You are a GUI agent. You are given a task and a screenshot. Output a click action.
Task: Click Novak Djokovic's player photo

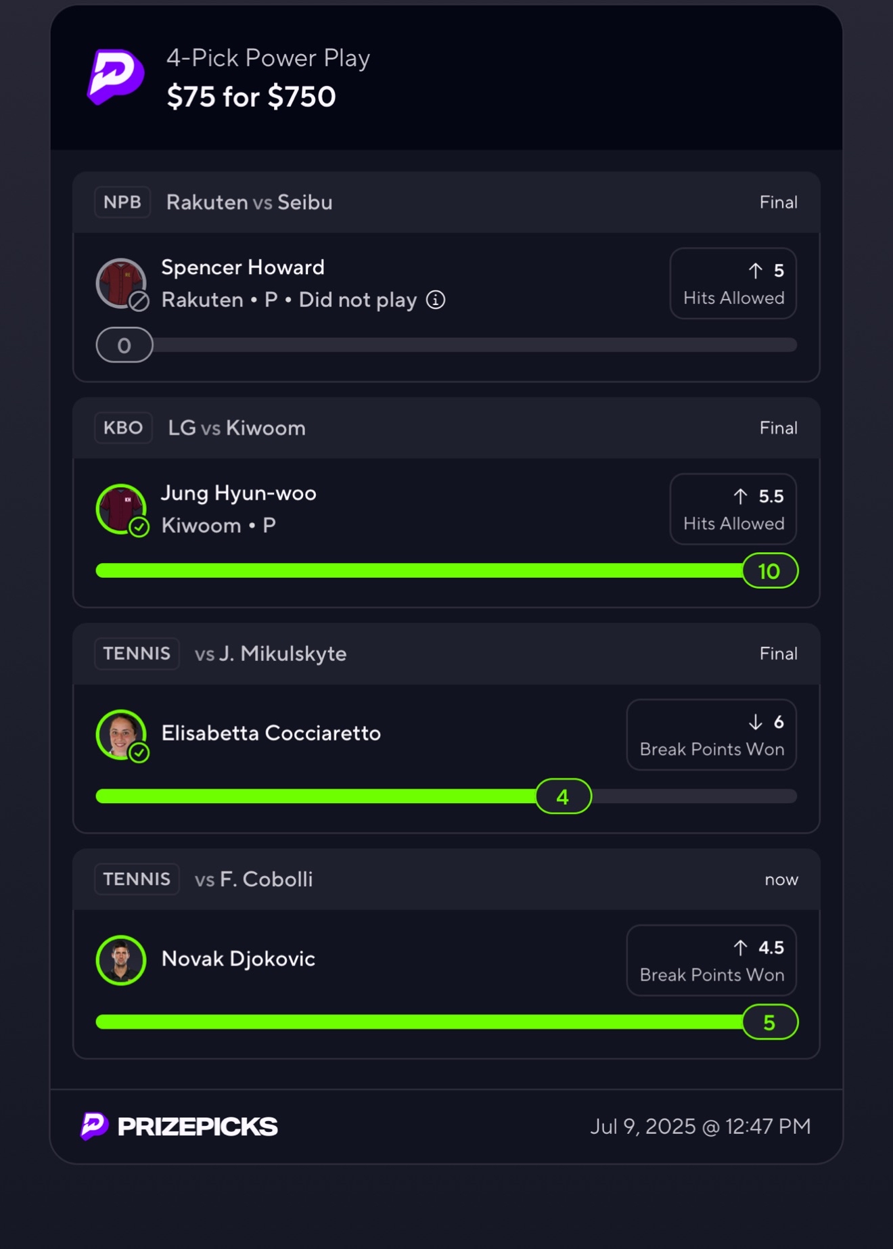[x=121, y=960]
